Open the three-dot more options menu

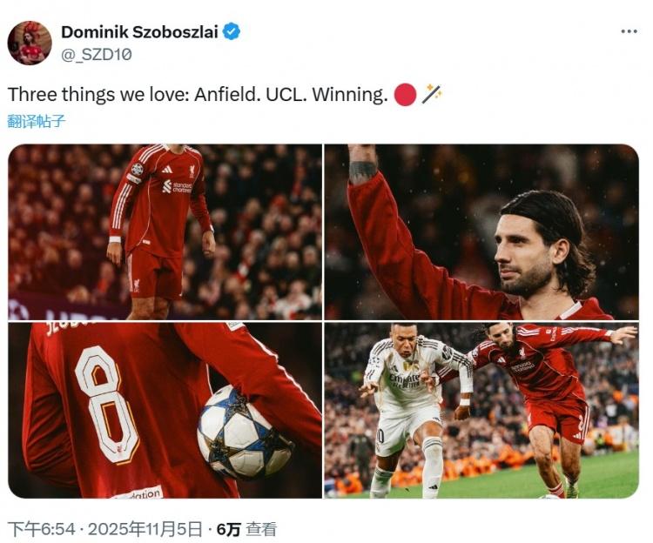pos(629,31)
